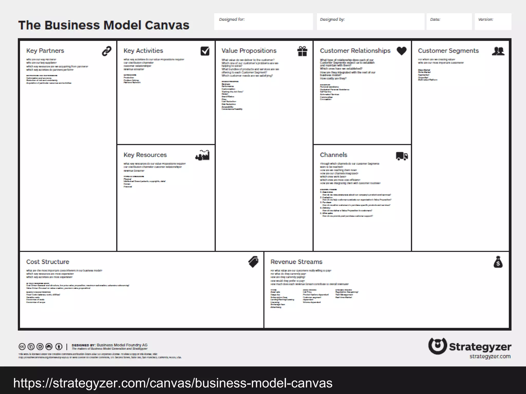Click the Business Model Canvas title
Image resolution: width=526 pixels, height=394 pixels.
(104, 25)
